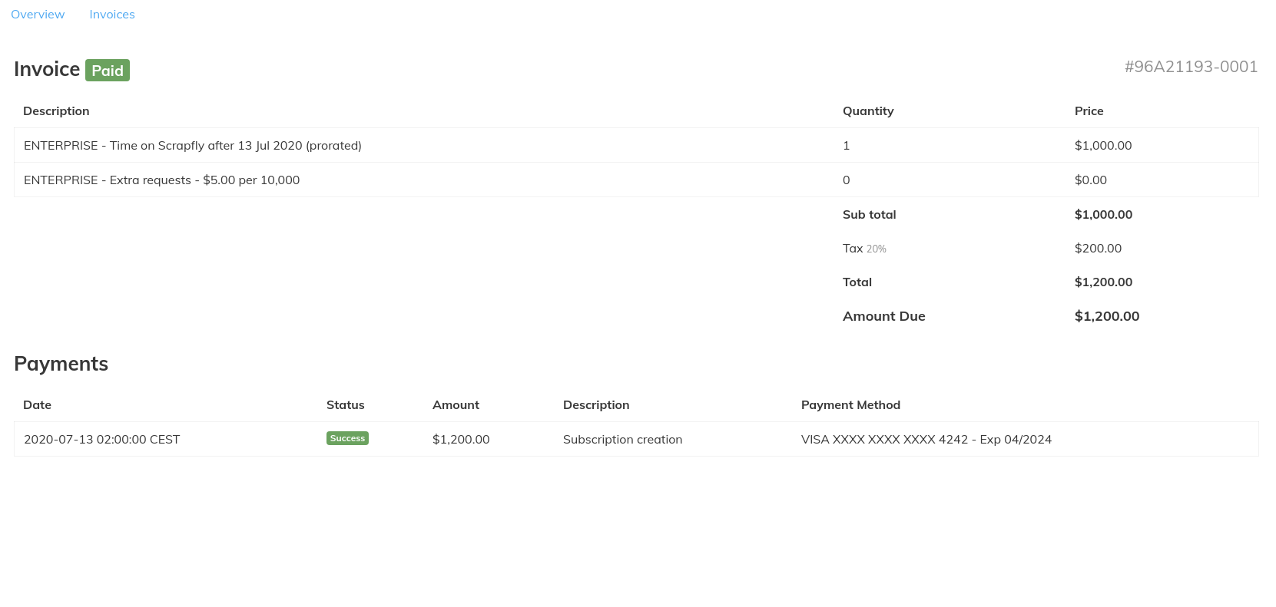
Task: Click the Amount Due value $1,200.00
Action: [1106, 316]
